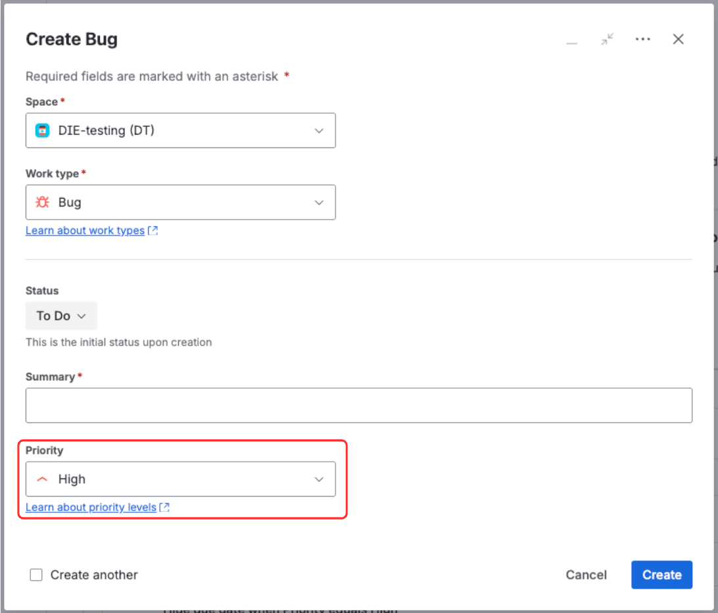Click the red Bug work type icon
This screenshot has width=718, height=613.
tap(42, 202)
